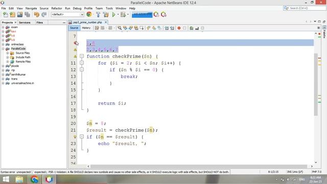Click the Debug Project toolbar icon
The width and height of the screenshot is (327, 184).
[x=123, y=15]
